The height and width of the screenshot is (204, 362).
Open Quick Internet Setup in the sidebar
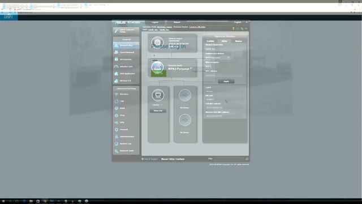coord(126,31)
